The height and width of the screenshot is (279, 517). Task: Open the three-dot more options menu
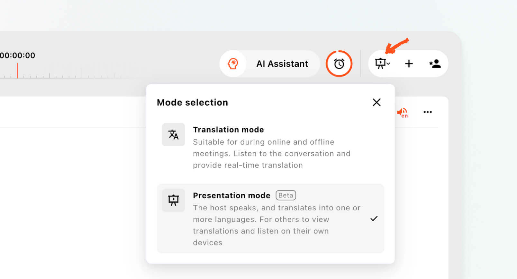tap(428, 112)
